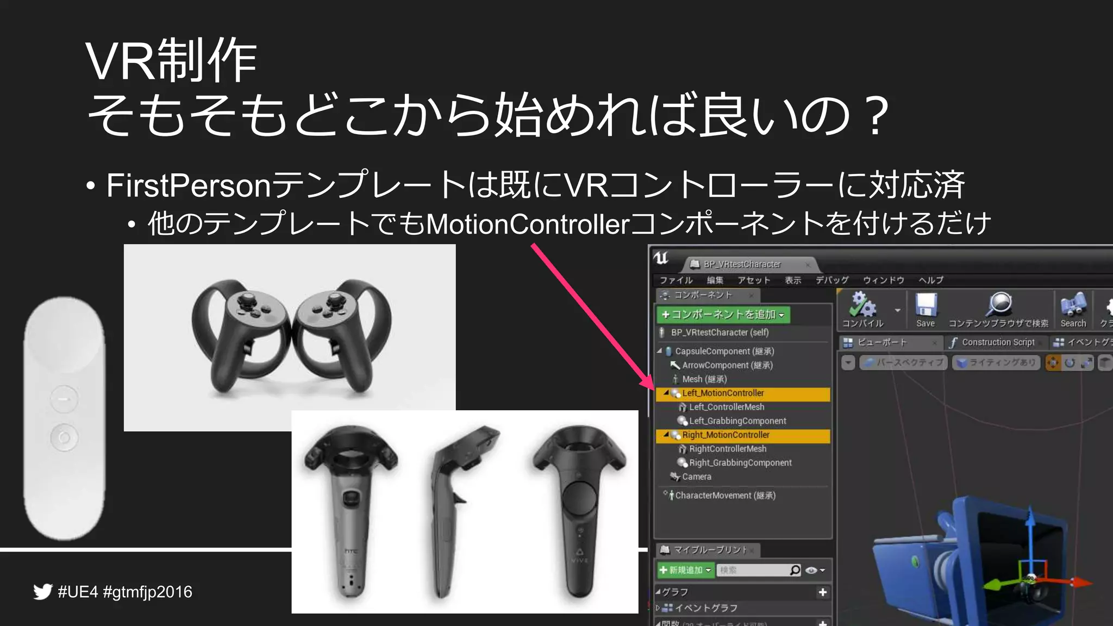Image resolution: width=1113 pixels, height=626 pixels.
Task: Click the Oculus Touch controllers image
Action: click(x=290, y=337)
